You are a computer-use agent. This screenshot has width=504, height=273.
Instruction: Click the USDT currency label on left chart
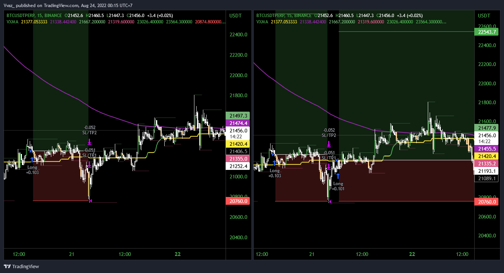coord(236,16)
